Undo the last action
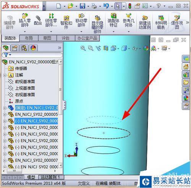Viewport: 191px width, 188px height. 106,6
